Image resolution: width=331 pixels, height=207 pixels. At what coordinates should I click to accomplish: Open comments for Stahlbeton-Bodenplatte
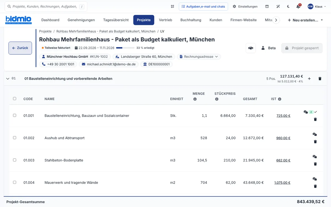[x=315, y=157]
